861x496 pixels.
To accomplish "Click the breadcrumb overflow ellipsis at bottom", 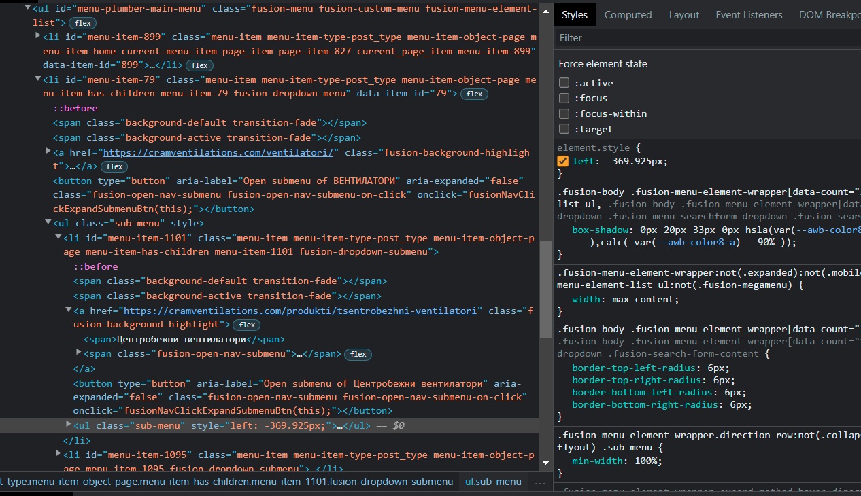I will tap(541, 482).
